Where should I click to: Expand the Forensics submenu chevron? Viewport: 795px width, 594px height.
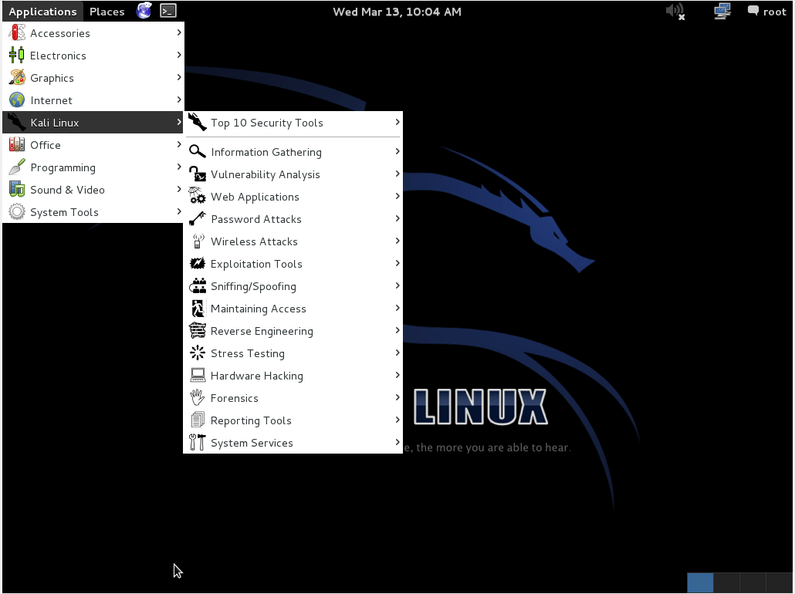click(397, 398)
